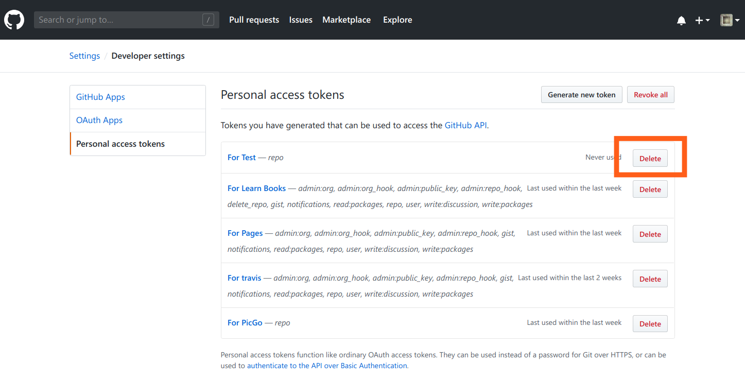
Task: Select the OAuth Apps sidebar item
Action: [137, 120]
